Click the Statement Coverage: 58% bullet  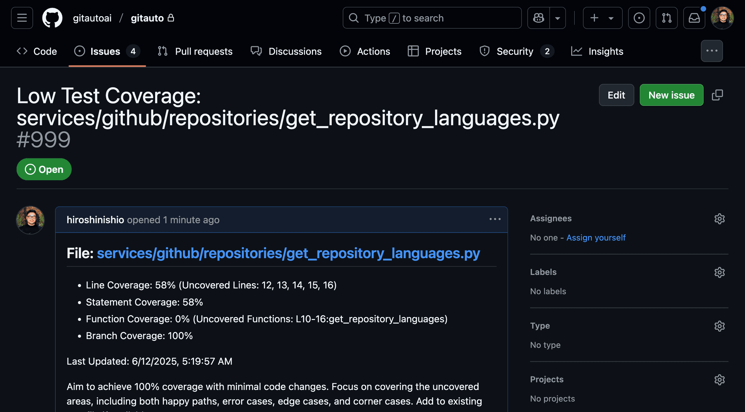[144, 302]
